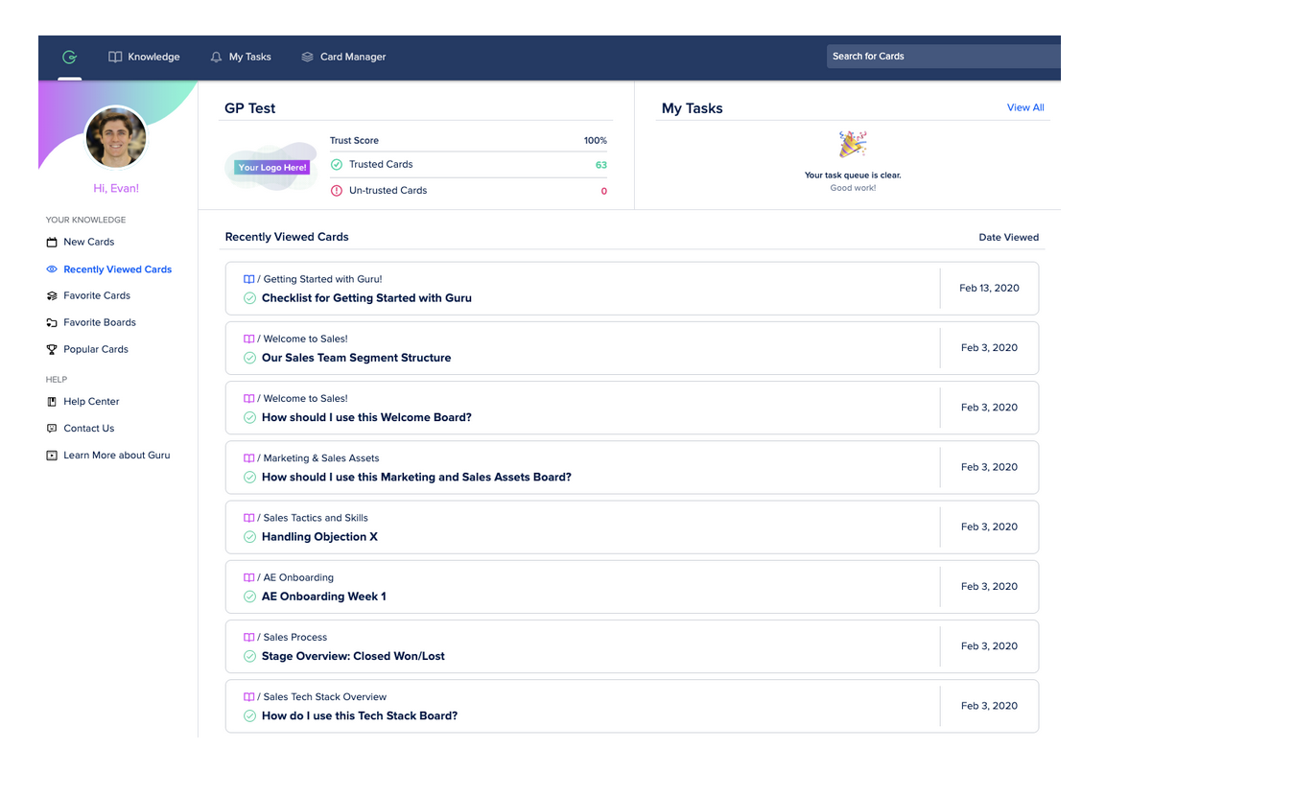Click the Favorite Cards icon
Image resolution: width=1293 pixels, height=796 pixels.
pyautogui.click(x=52, y=296)
